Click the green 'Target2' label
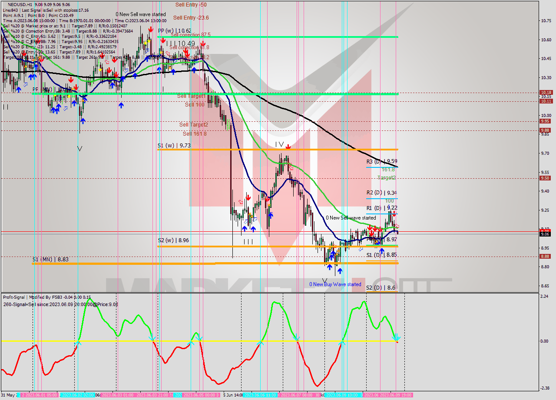The image size is (556, 400). 387,178
